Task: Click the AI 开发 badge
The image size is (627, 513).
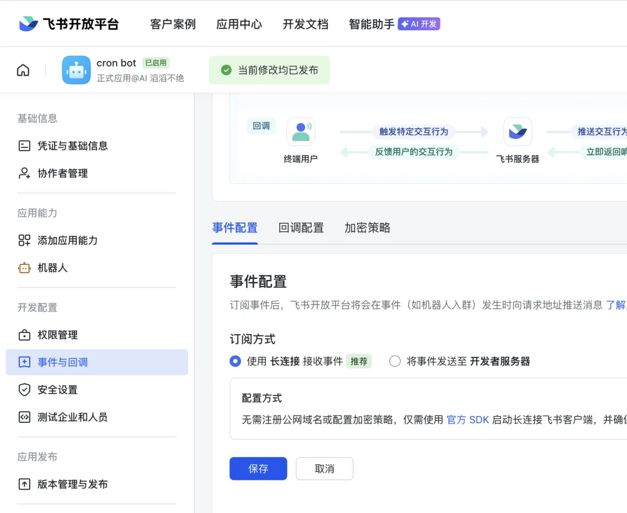Action: click(x=419, y=24)
